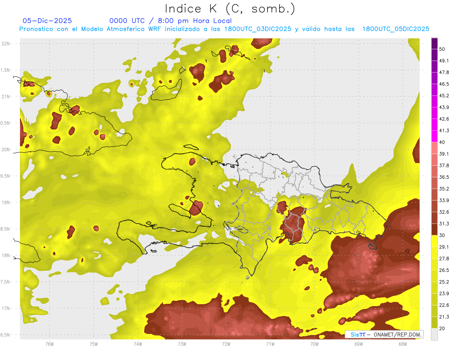Screen dimensions: 452x349
Task: Click the "22.6" color scale value
Action: coord(444,305)
